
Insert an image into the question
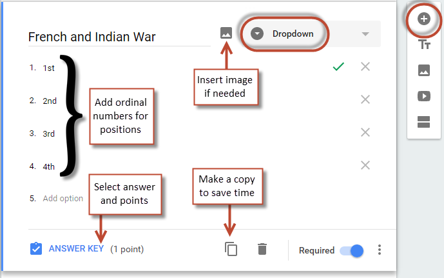(226, 33)
